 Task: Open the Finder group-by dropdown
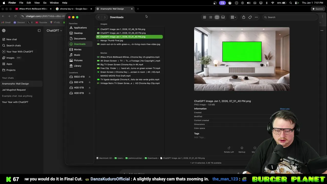click(233, 17)
